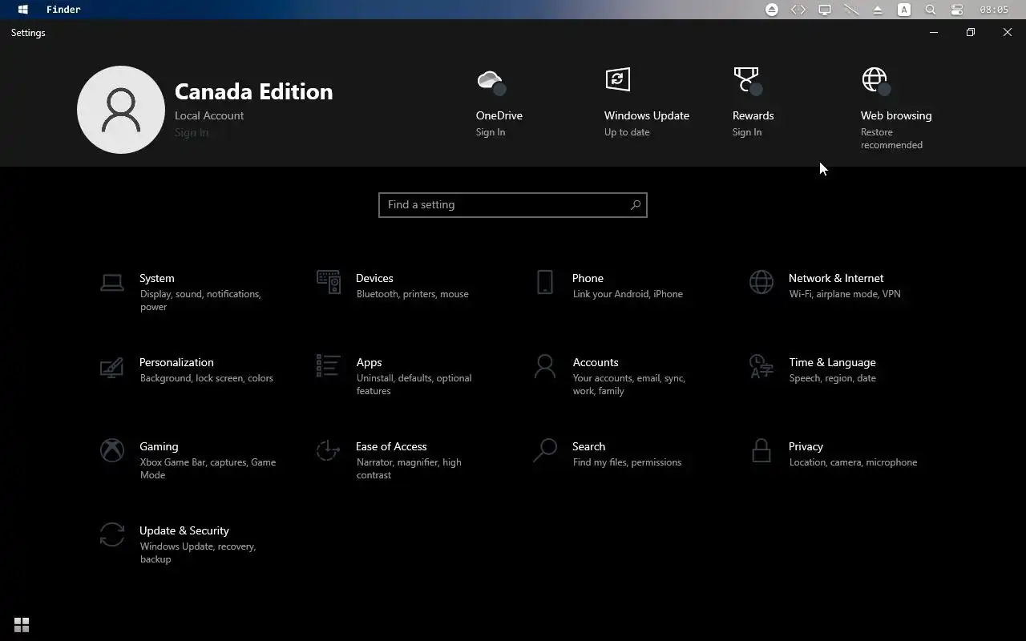Click inside the Find a setting field
The image size is (1026, 641).
point(513,205)
